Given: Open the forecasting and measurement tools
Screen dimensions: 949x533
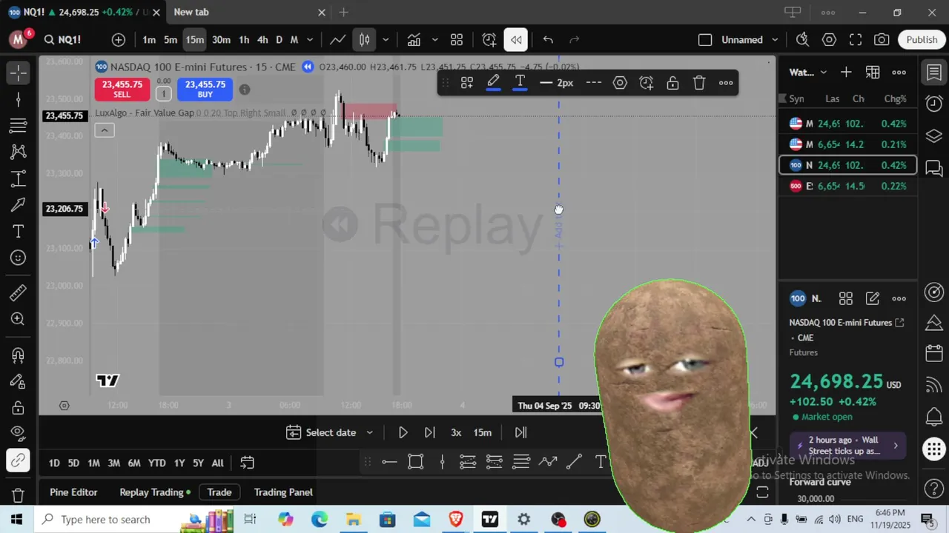Looking at the screenshot, I should 19,178.
